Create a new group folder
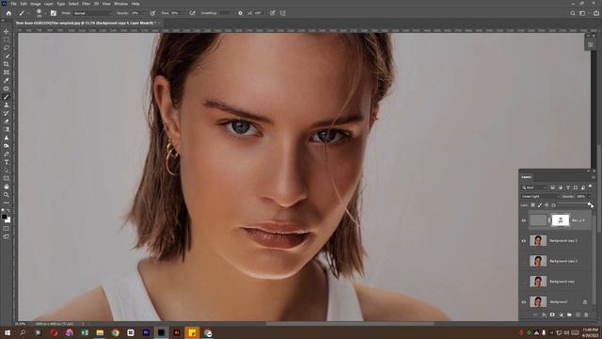This screenshot has height=339, width=602. [x=569, y=315]
